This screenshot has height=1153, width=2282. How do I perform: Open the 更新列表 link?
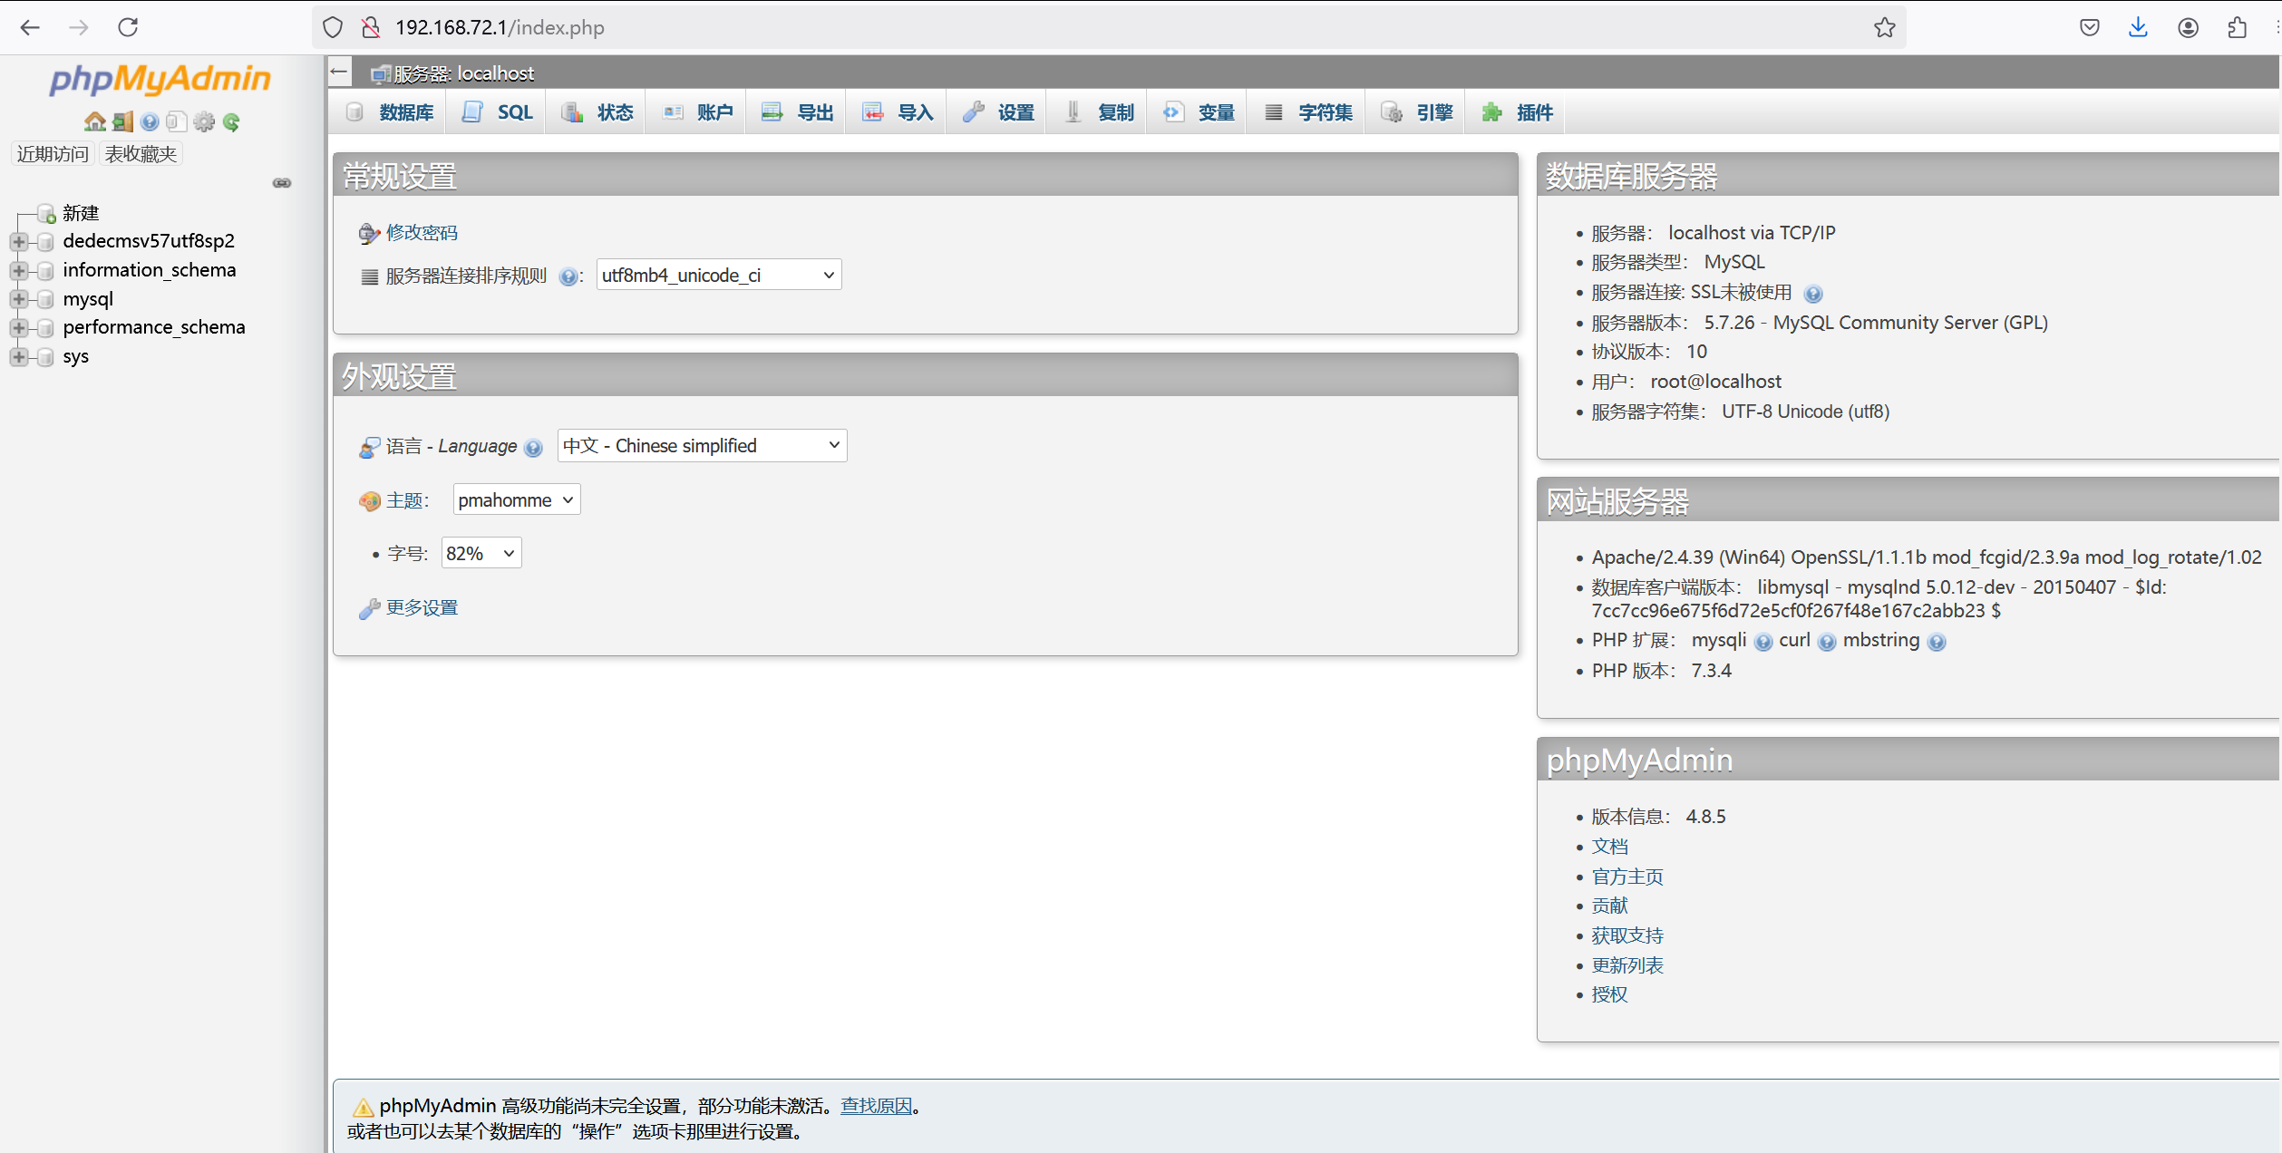(1628, 966)
